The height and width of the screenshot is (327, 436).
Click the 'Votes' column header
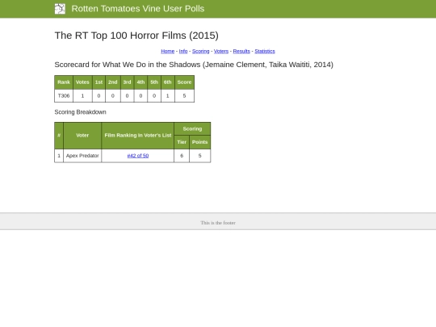click(82, 82)
